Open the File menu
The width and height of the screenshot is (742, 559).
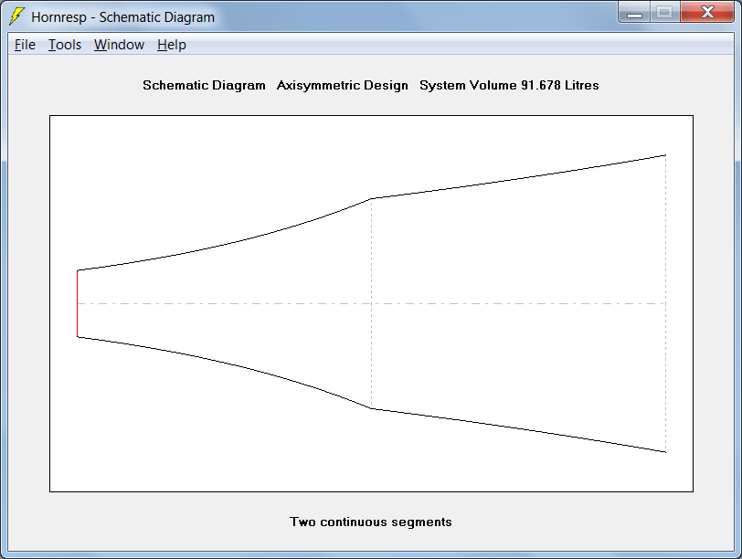click(x=25, y=45)
